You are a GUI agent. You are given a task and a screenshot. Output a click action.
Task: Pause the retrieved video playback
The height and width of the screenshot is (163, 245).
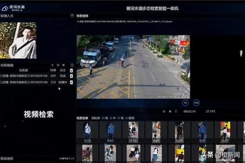[164, 111]
